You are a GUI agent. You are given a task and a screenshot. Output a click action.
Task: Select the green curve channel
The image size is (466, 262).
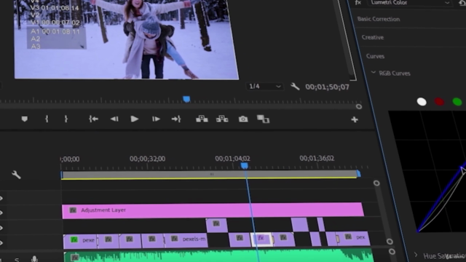click(x=457, y=102)
